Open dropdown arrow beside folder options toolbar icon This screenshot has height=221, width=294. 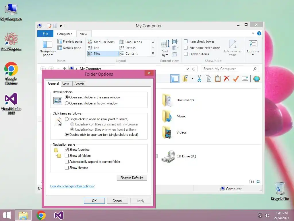pyautogui.click(x=192, y=79)
